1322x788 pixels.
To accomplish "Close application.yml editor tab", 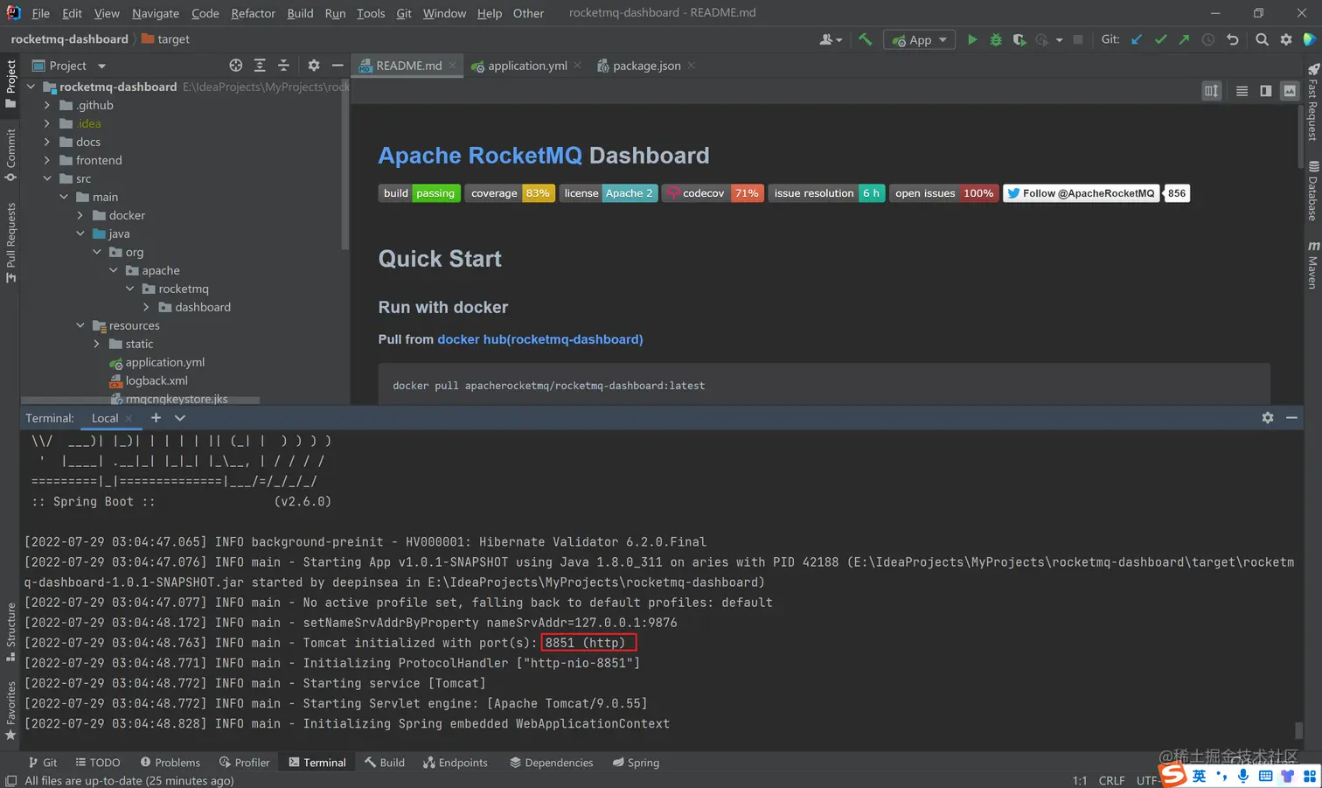I will point(578,66).
